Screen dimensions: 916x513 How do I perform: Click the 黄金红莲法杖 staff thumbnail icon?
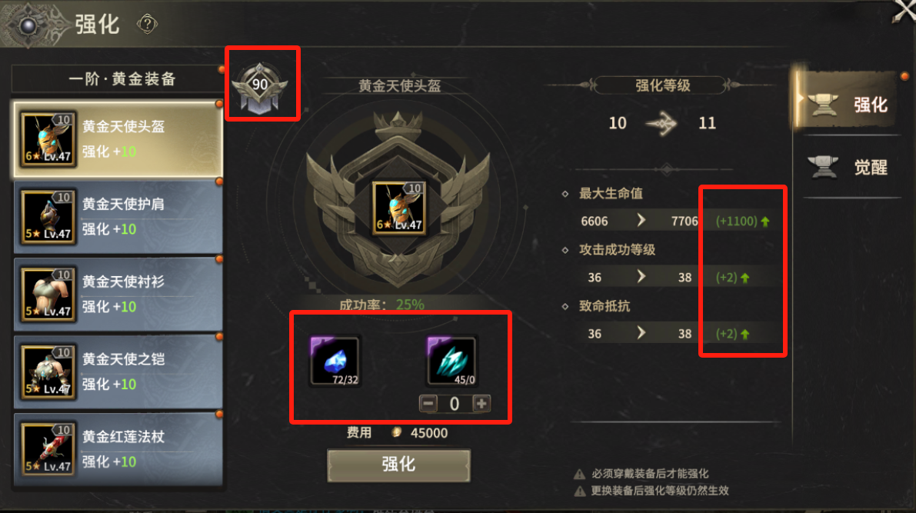48,448
